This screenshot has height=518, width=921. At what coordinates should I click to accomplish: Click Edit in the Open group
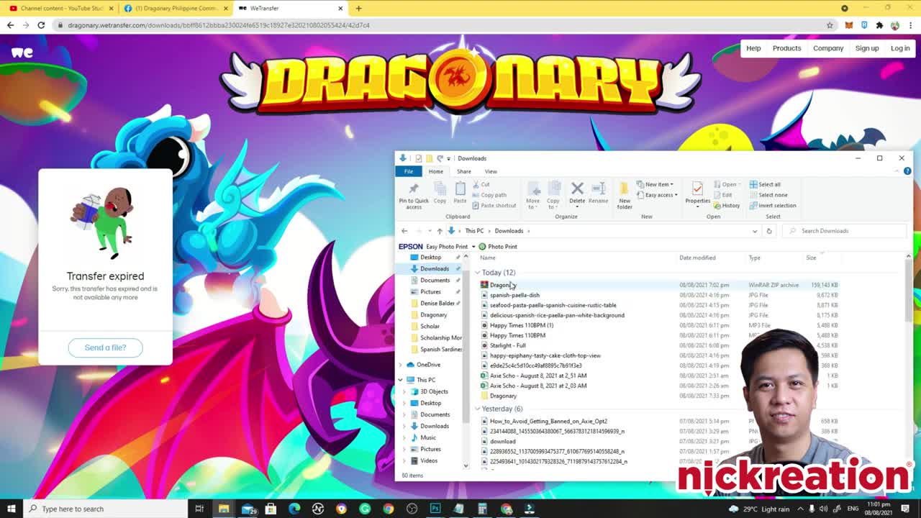[x=723, y=195]
